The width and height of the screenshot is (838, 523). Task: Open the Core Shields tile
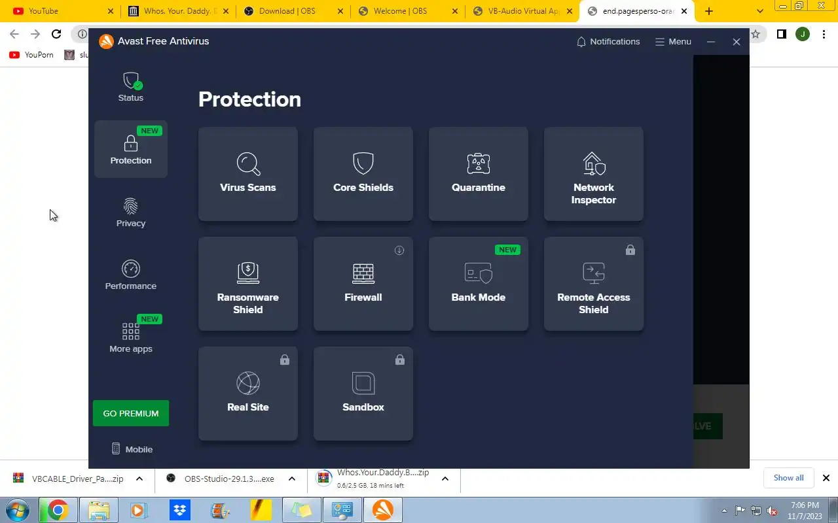coord(363,174)
